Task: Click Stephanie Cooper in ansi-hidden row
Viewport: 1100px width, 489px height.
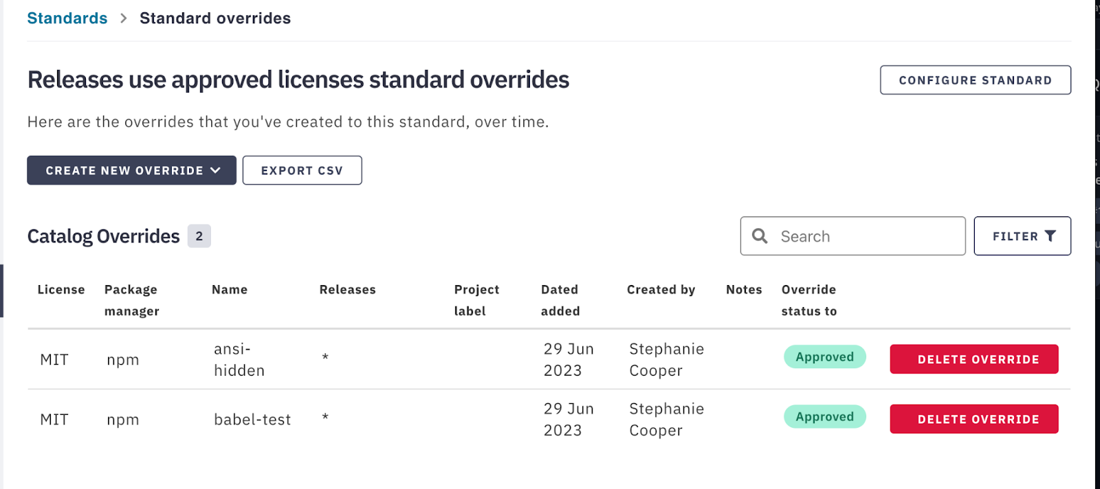Action: click(x=667, y=360)
